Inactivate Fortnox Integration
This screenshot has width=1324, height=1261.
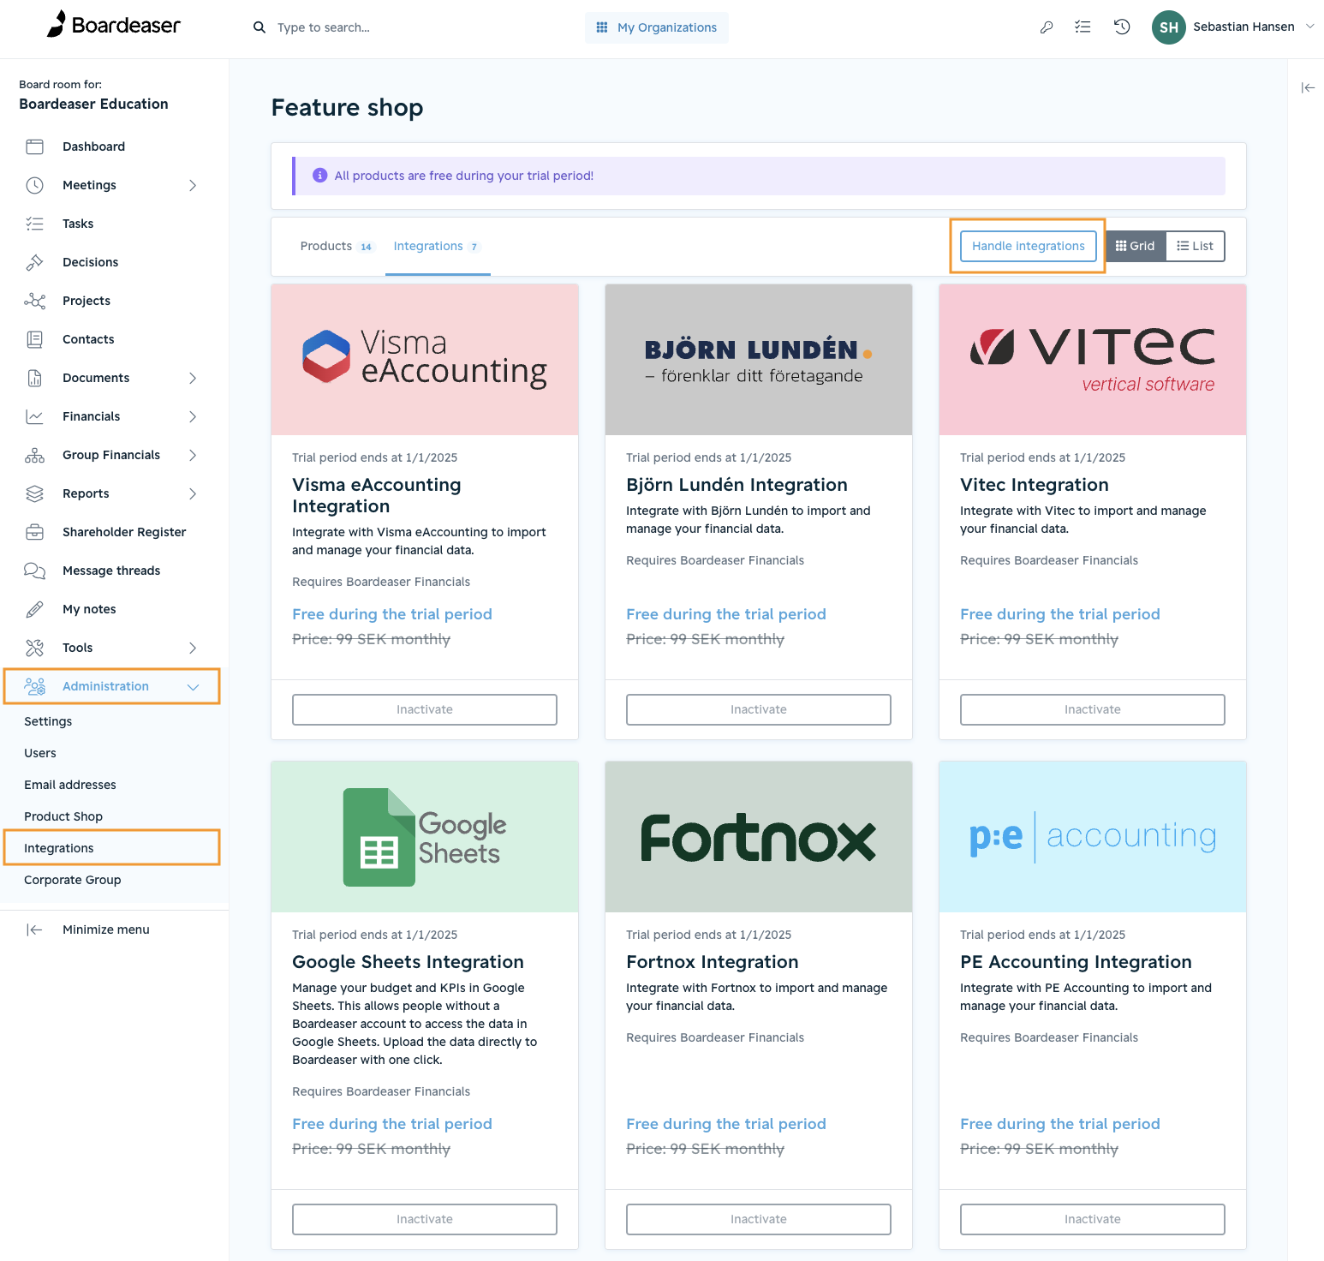(759, 1219)
